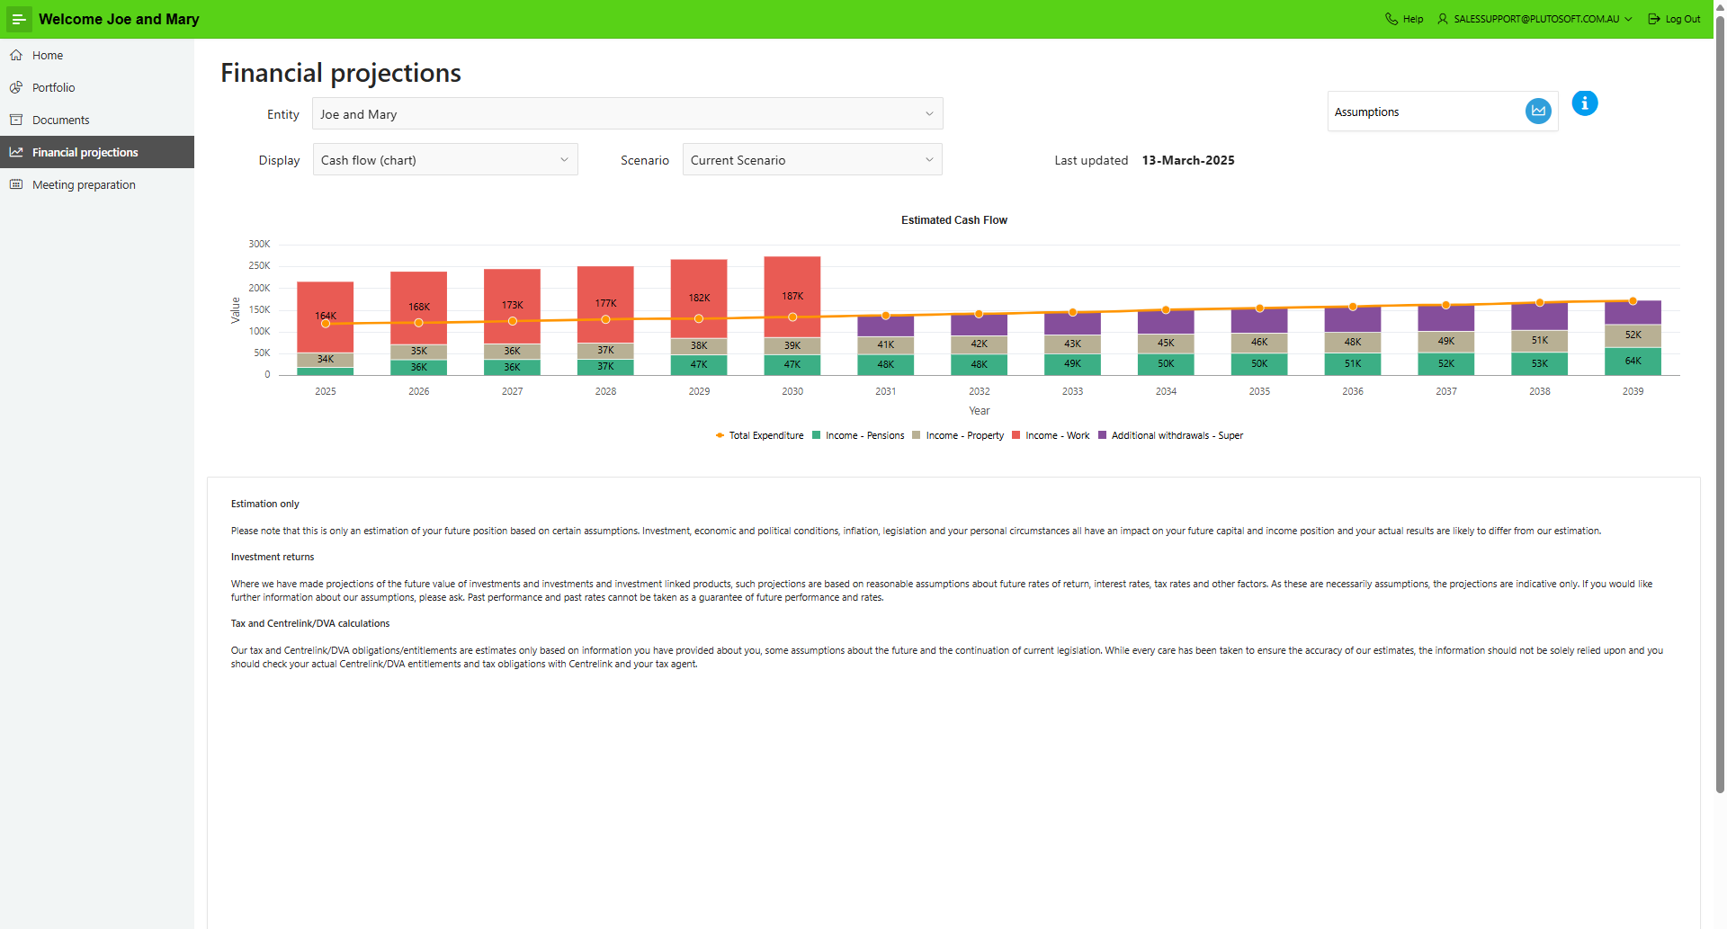Select the Home icon in sidebar
This screenshot has height=929, width=1727.
(x=16, y=55)
